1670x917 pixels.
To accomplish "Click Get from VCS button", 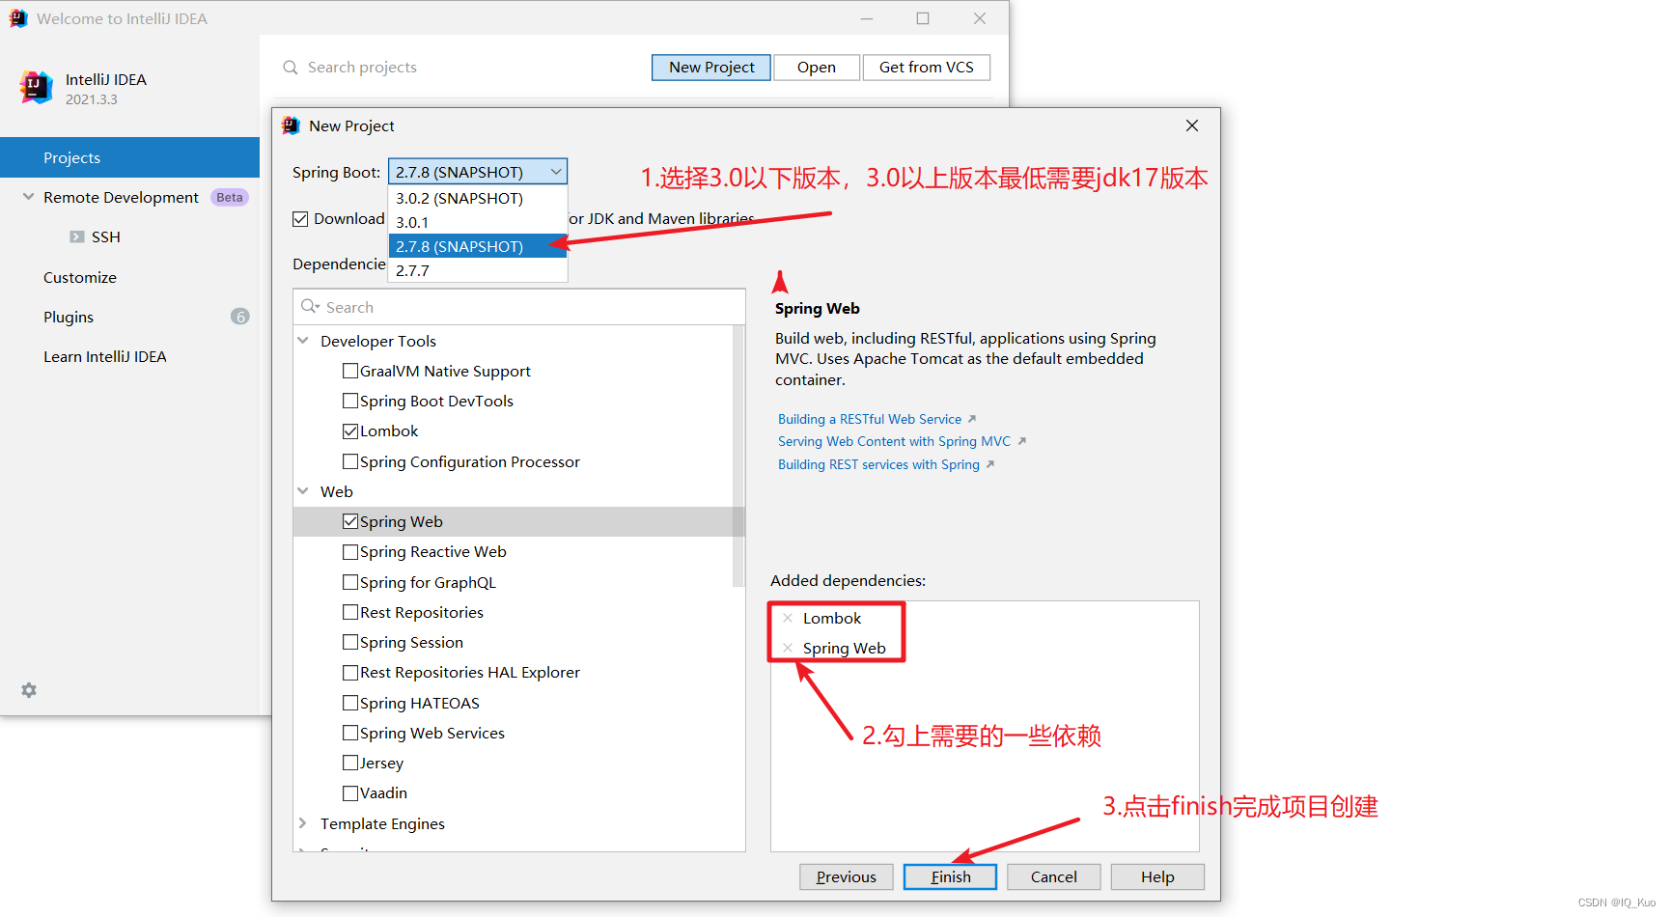I will [x=927, y=68].
